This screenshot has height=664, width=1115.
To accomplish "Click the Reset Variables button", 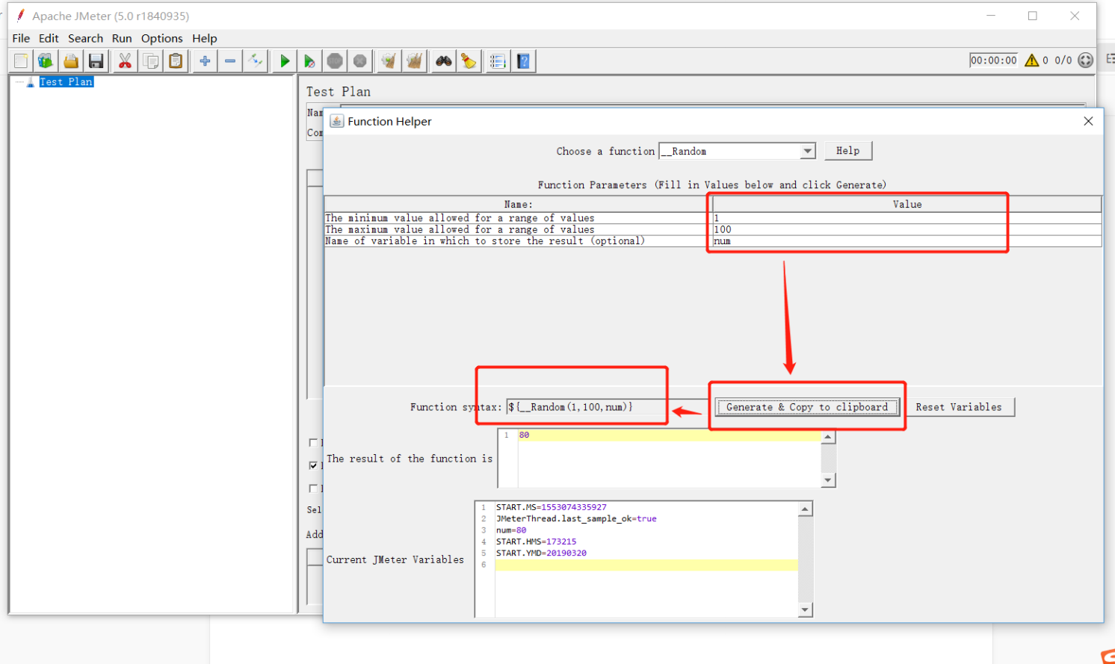I will pos(959,407).
